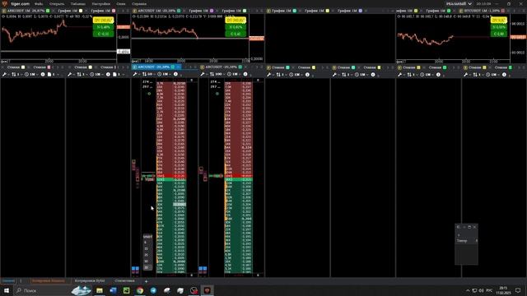Click the info icon in the scale-50 ARCUSDT order book

(175, 74)
